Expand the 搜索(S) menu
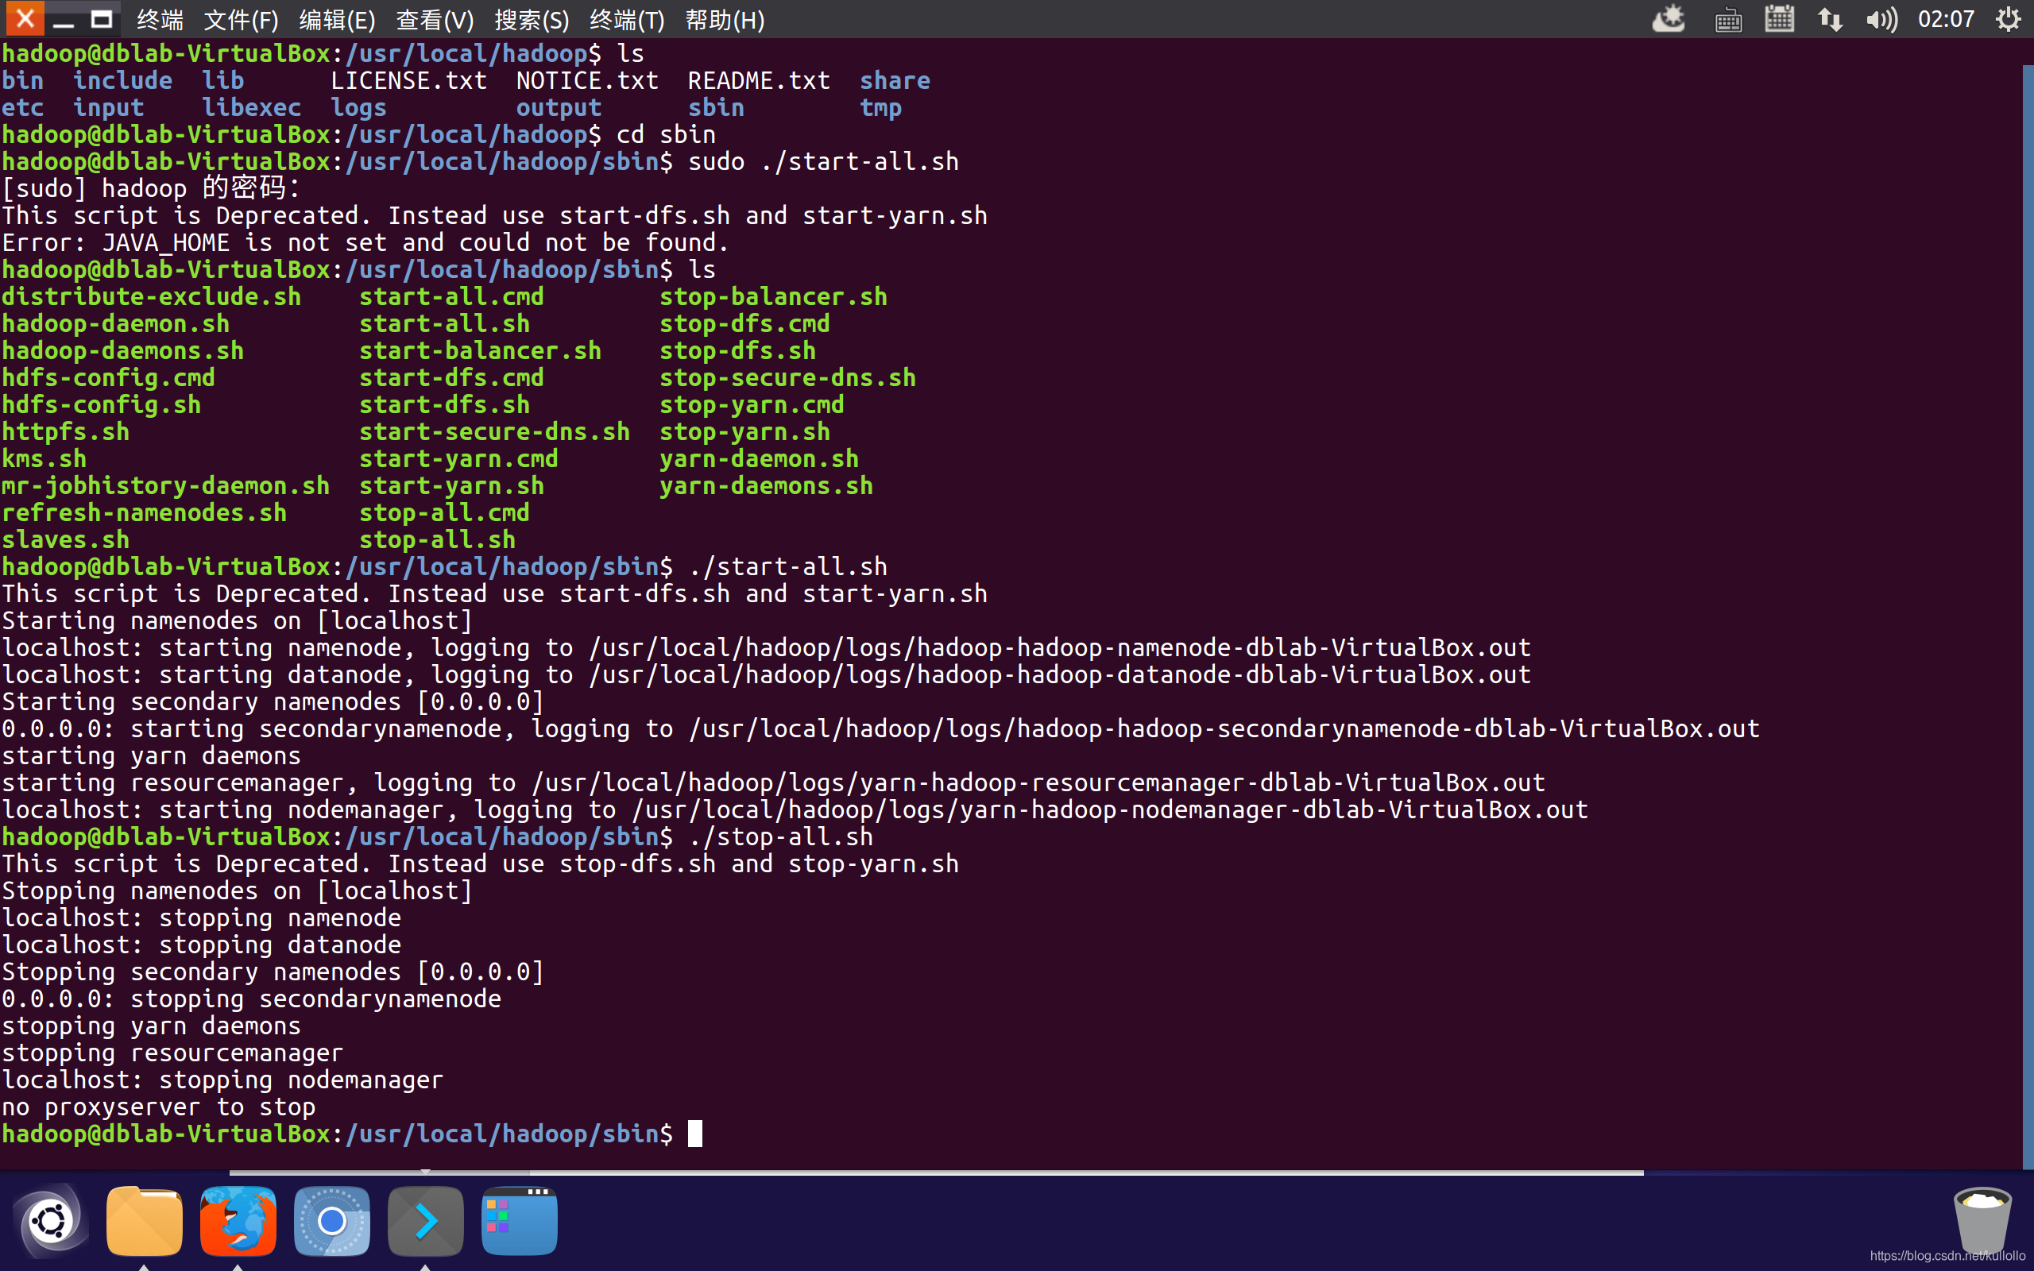This screenshot has height=1271, width=2034. pyautogui.click(x=532, y=19)
